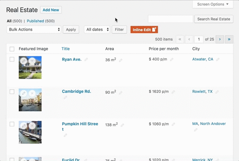Viewport: 239px width, 161px height.
Task: Click the City column header
Action: click(196, 49)
